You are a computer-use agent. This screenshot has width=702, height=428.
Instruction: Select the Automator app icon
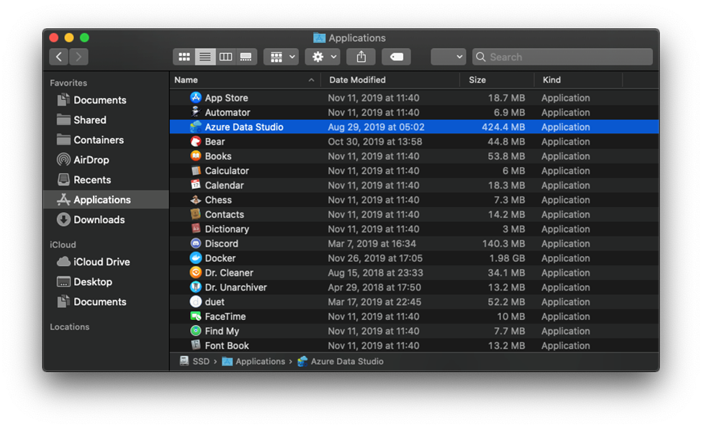coord(196,112)
